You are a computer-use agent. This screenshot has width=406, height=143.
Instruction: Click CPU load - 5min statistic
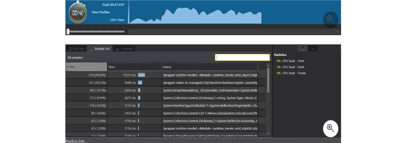pos(290,67)
